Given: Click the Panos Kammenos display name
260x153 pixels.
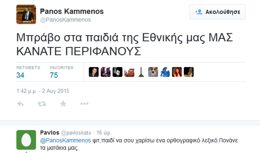Looking at the screenshot, I should tap(71, 12).
